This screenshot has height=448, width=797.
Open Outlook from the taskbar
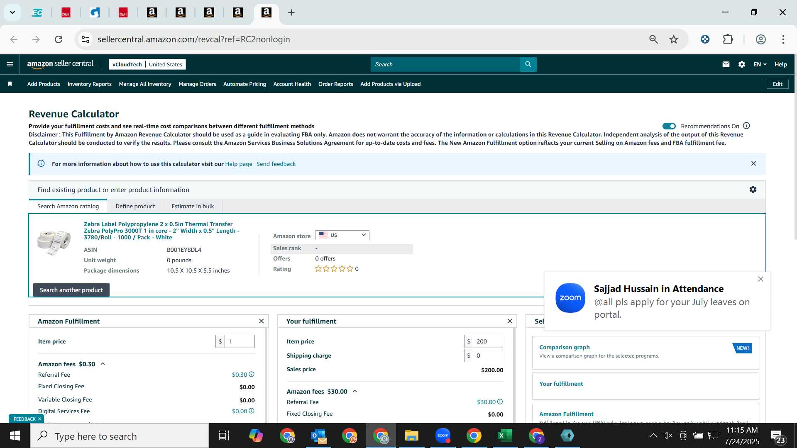point(318,436)
